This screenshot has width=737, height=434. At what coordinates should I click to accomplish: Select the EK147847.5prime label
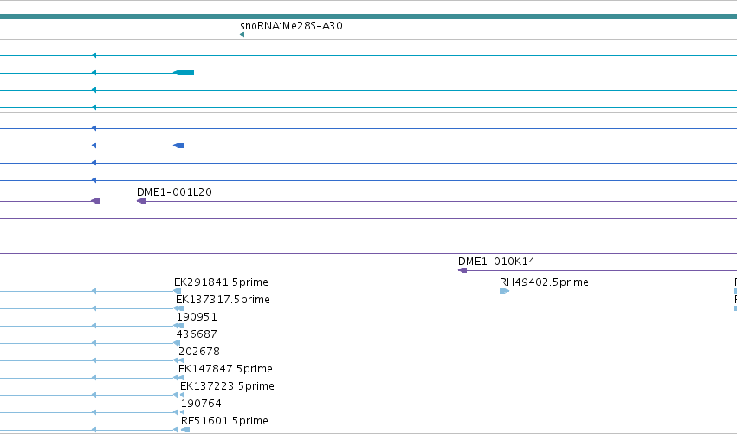[x=226, y=369]
